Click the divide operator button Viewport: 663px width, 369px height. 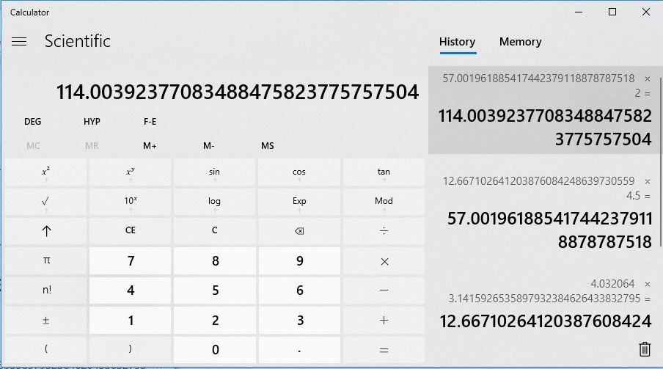coord(384,230)
